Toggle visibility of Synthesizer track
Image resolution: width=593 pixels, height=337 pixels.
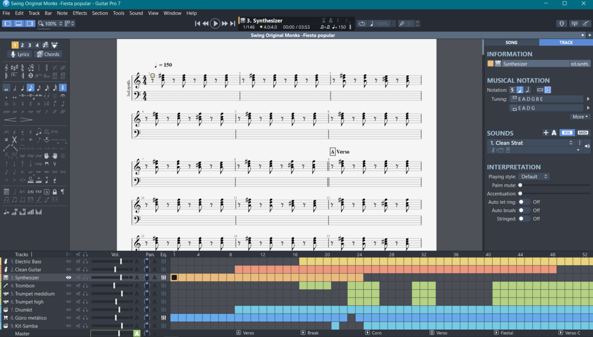tap(68, 277)
